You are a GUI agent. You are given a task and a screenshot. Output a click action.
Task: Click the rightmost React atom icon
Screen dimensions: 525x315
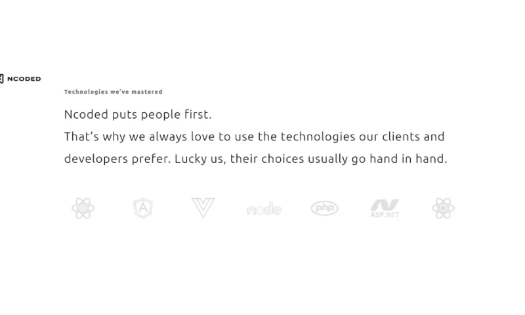[443, 209]
